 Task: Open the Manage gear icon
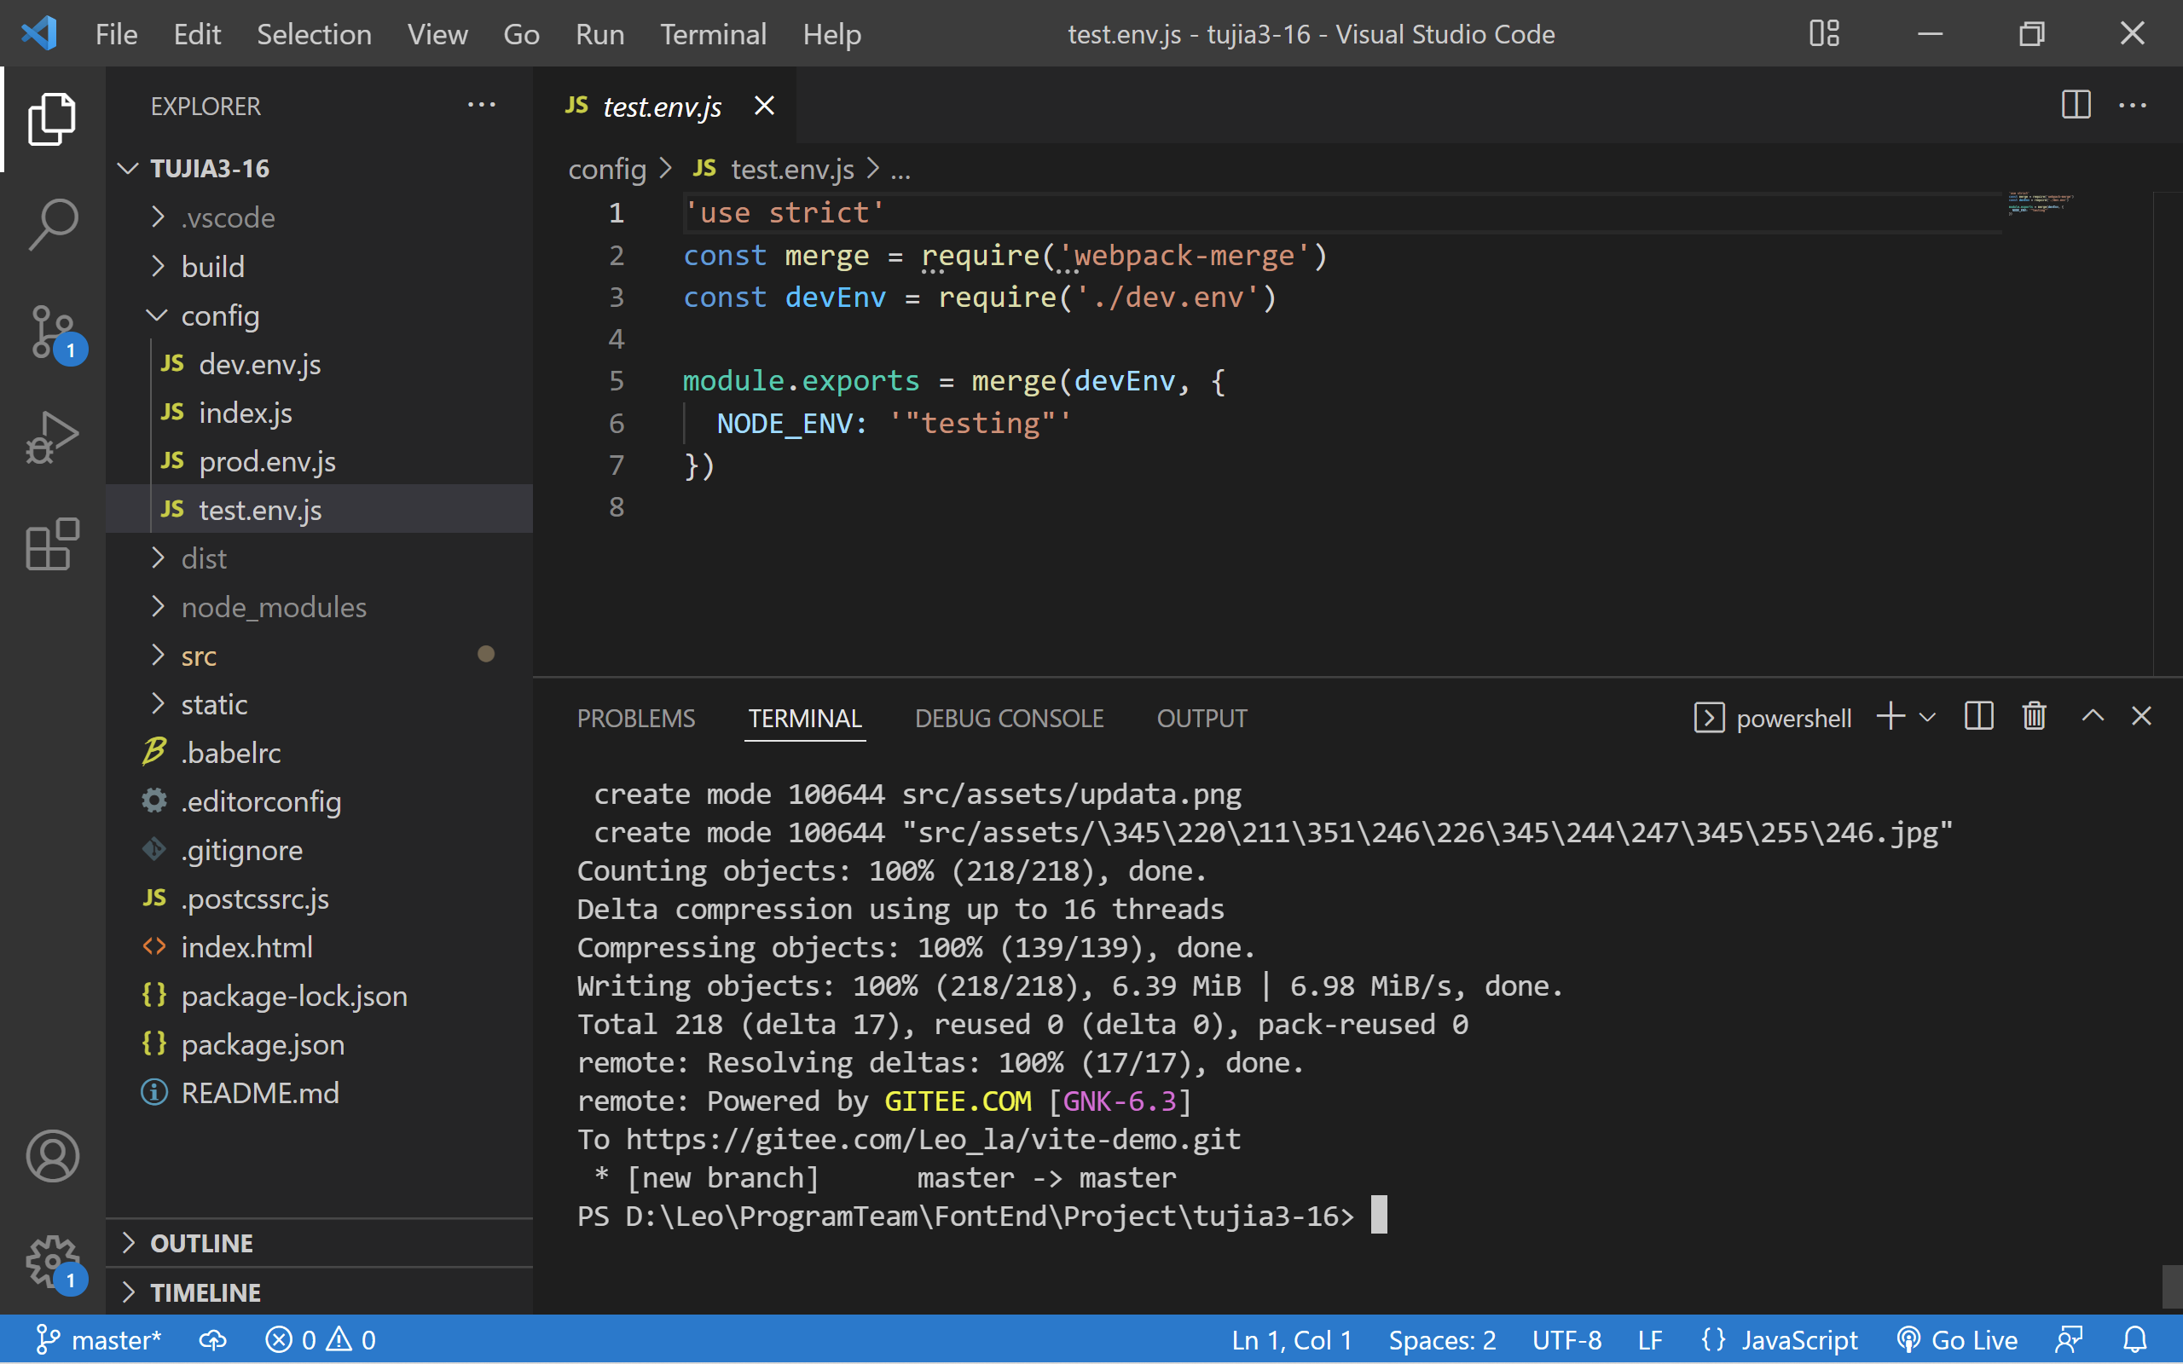(52, 1262)
